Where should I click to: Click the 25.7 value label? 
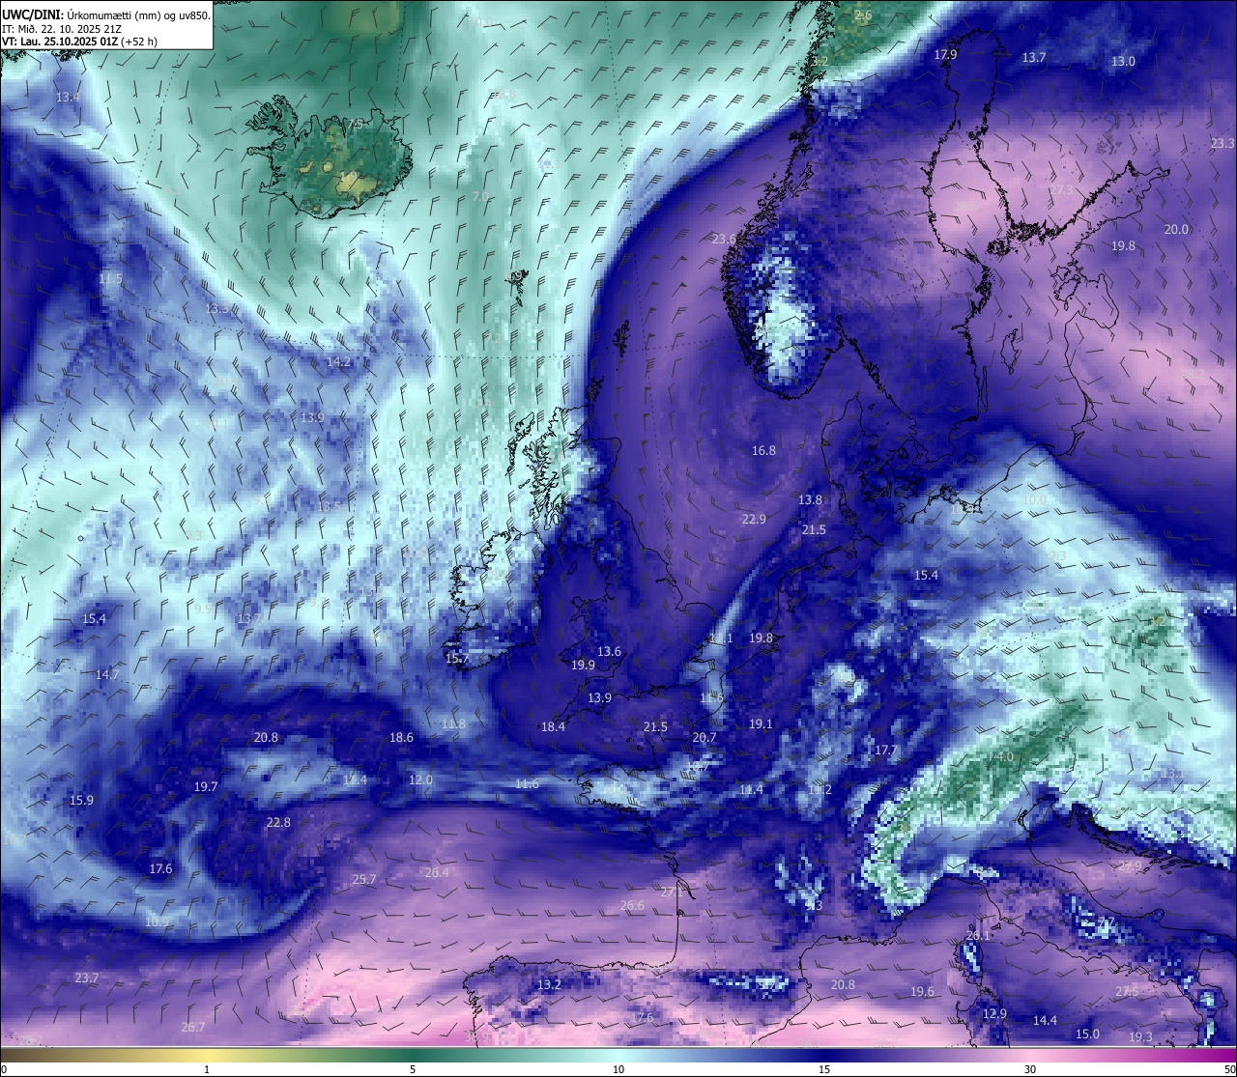[x=363, y=879]
